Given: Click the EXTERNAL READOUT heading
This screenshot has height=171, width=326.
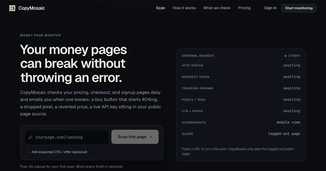Looking at the screenshot, I should click(198, 56).
